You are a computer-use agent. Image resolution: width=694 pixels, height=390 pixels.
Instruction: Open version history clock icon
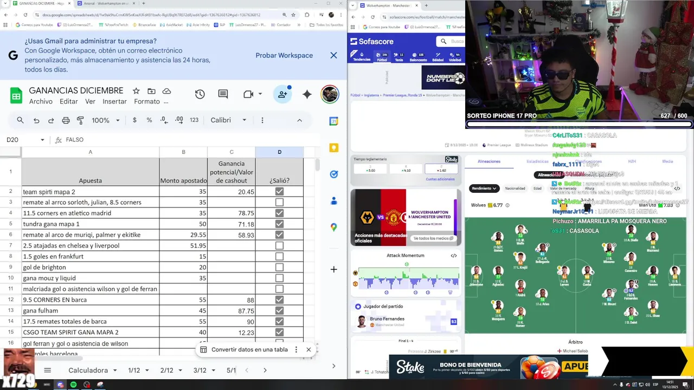(200, 94)
